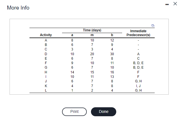Select predecessor cell B, D, E for activity F
The width and height of the screenshot is (178, 121).
[x=138, y=63]
